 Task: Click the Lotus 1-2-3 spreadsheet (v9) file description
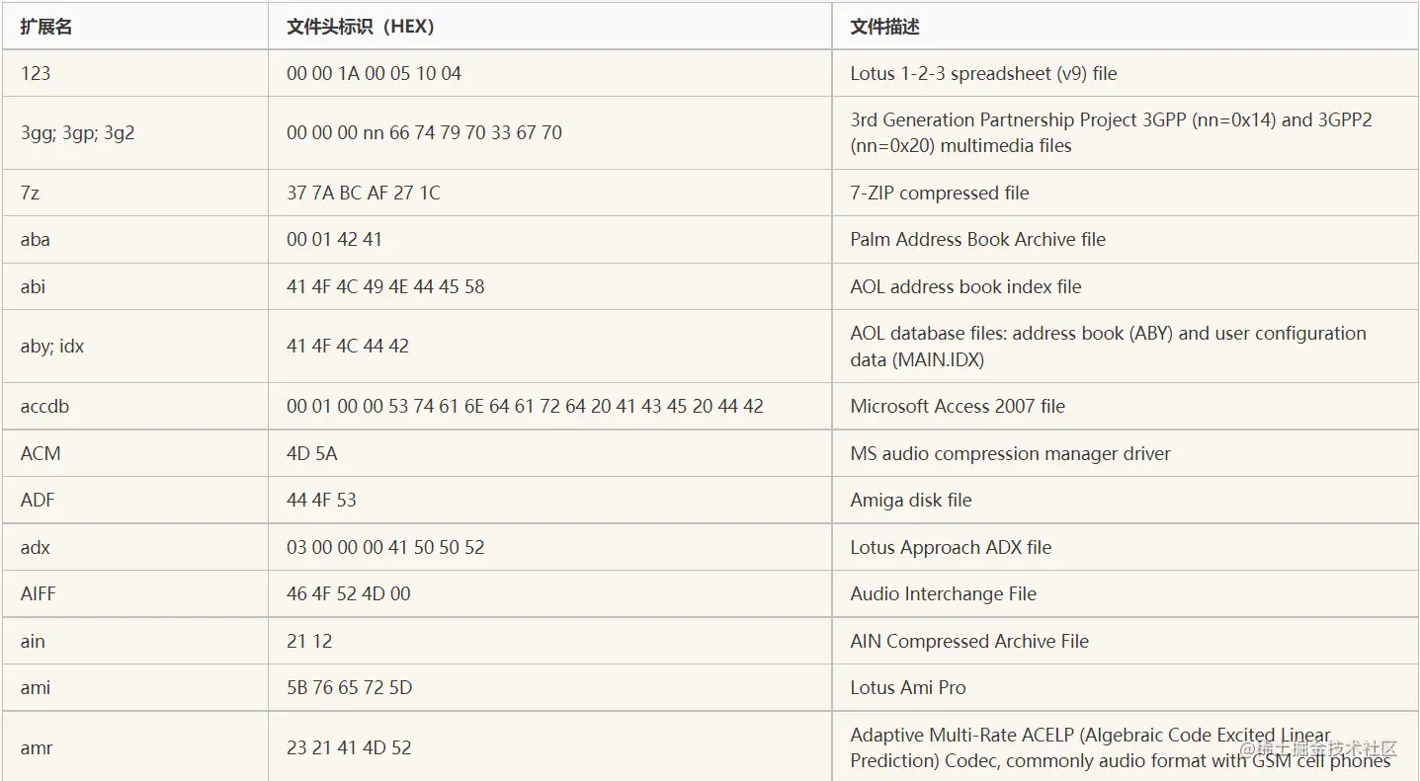983,73
